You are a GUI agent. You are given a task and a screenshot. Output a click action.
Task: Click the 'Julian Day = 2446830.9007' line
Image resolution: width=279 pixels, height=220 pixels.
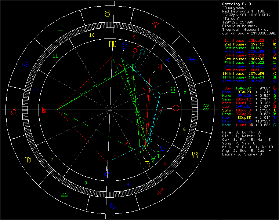click(250, 33)
